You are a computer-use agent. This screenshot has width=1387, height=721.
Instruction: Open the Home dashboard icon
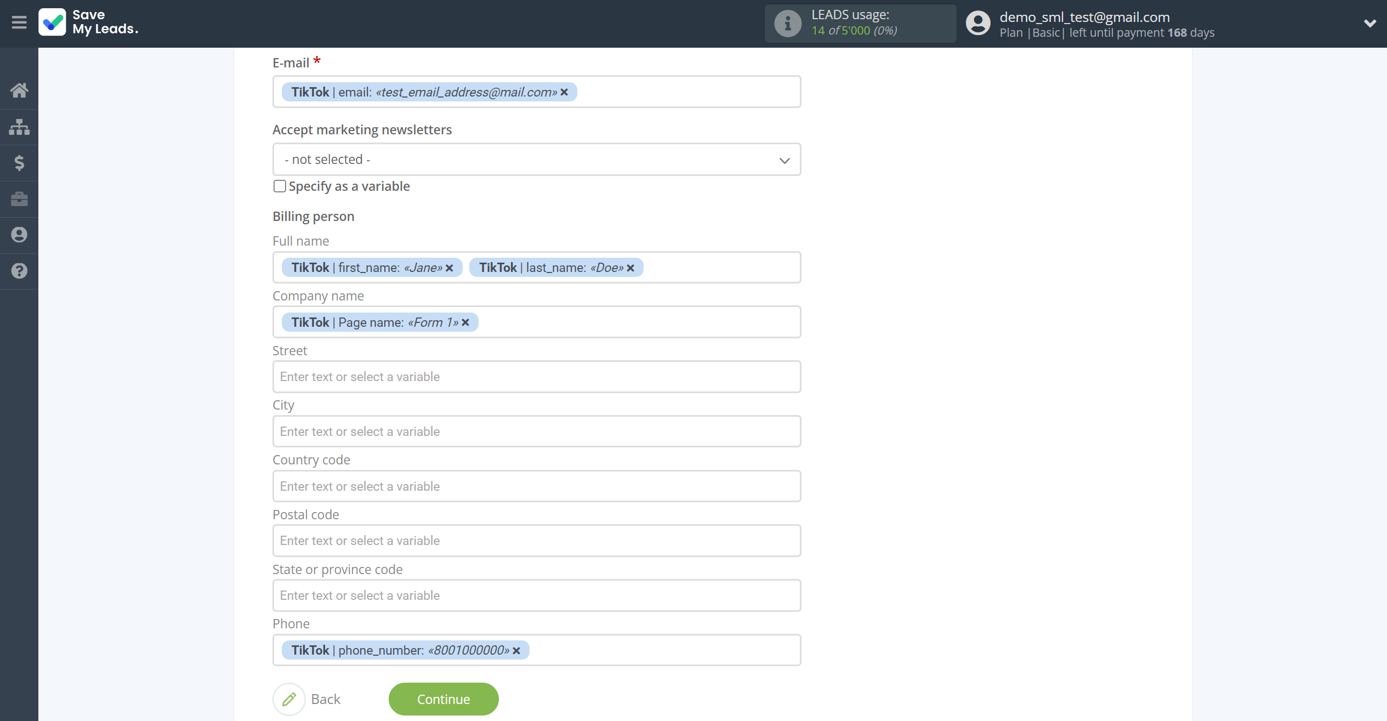[19, 90]
